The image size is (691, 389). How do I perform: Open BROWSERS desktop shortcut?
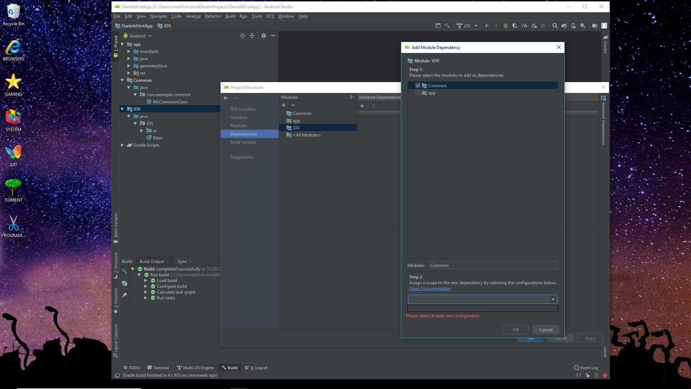(13, 50)
